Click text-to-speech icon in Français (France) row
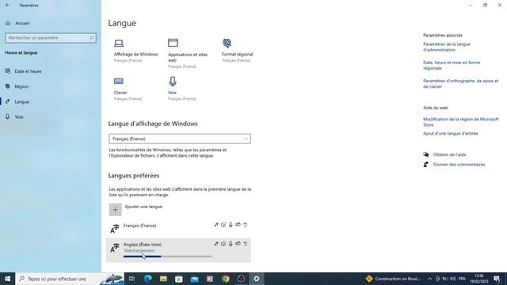 click(x=223, y=225)
